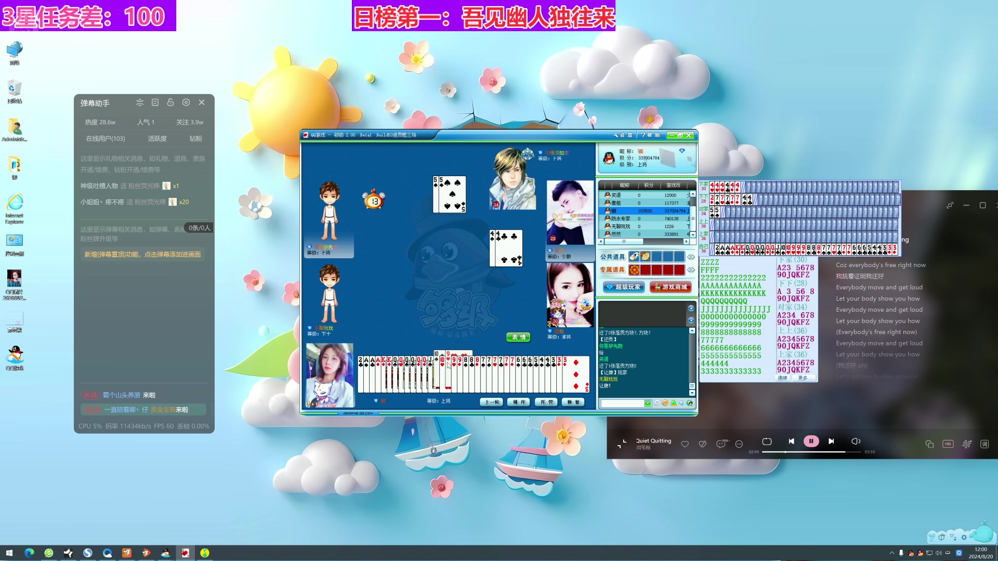The height and width of the screenshot is (561, 998).
Task: Click the lower blue arrow above chat log
Action: tap(691, 320)
